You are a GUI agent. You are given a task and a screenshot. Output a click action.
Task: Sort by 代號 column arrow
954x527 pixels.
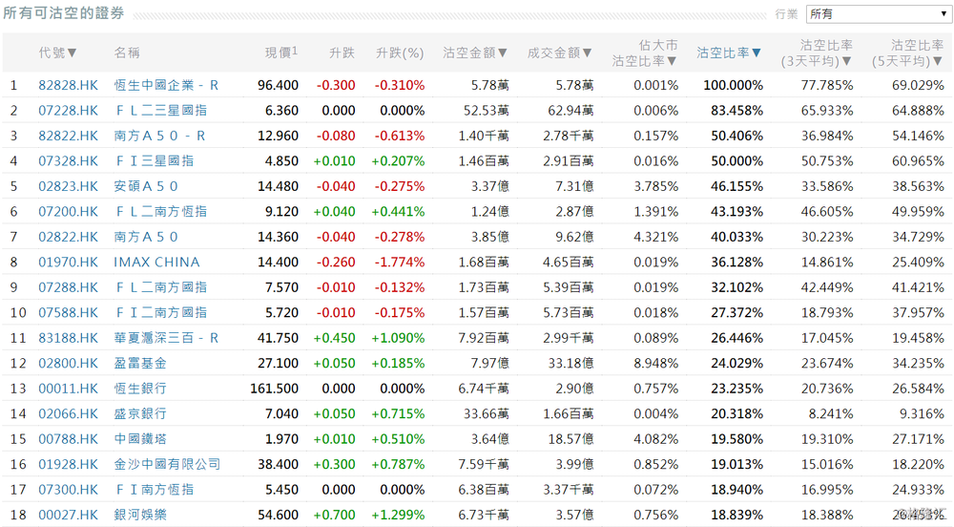tap(72, 53)
